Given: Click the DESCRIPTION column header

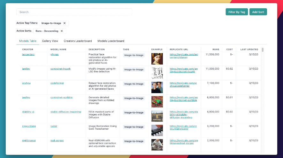Looking at the screenshot, I should (96, 49).
